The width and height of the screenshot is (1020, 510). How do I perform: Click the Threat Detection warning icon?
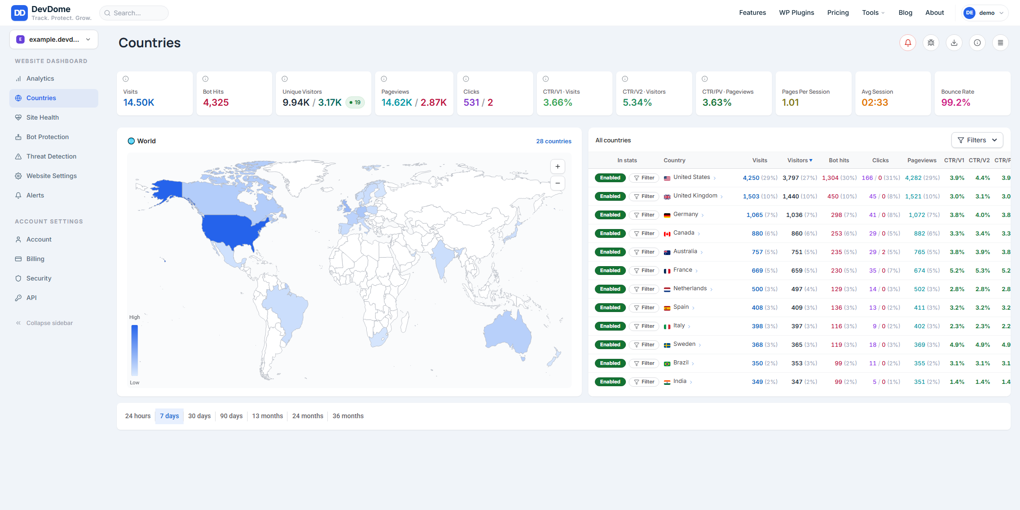[x=19, y=157]
